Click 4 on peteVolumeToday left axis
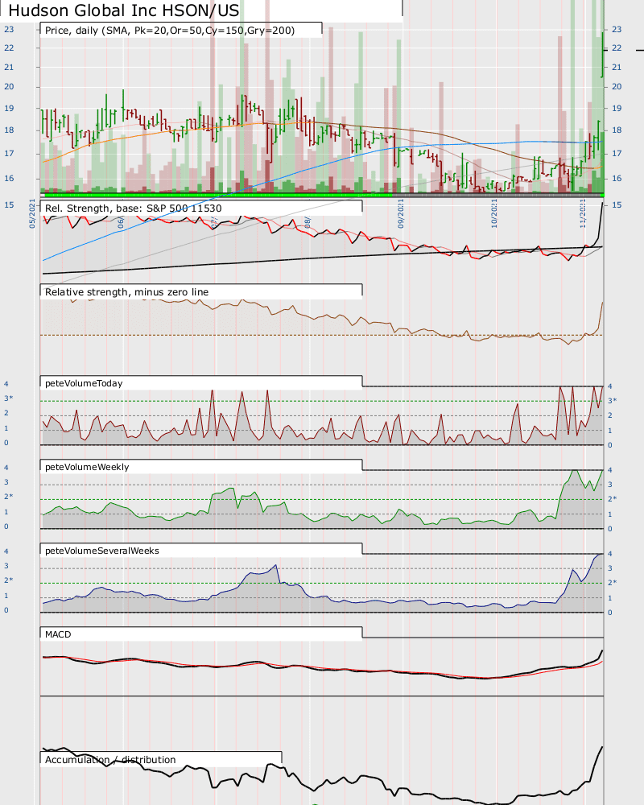The width and height of the screenshot is (644, 805). [6, 384]
